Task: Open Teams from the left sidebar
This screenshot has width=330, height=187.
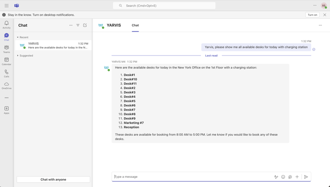Action: pos(7,49)
